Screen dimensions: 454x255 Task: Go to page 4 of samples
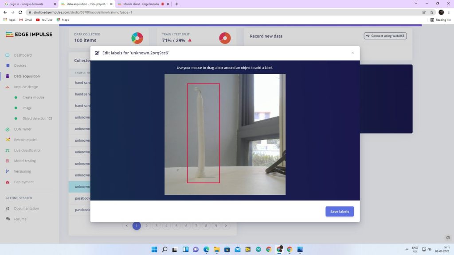pos(166,226)
